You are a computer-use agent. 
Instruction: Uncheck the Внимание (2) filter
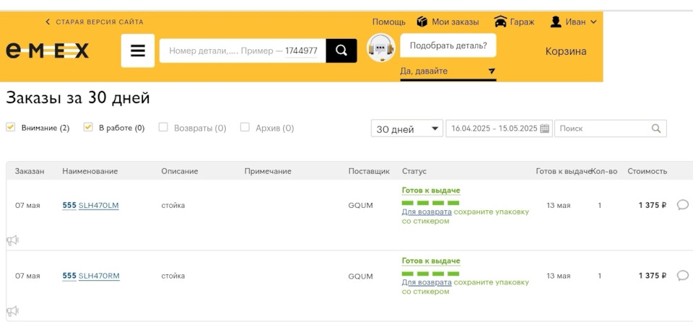11,127
